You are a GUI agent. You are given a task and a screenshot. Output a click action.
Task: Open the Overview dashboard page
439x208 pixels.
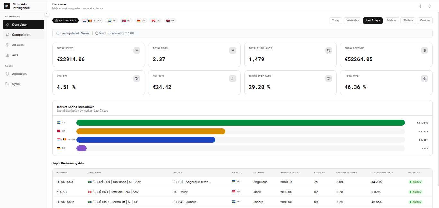23,25
